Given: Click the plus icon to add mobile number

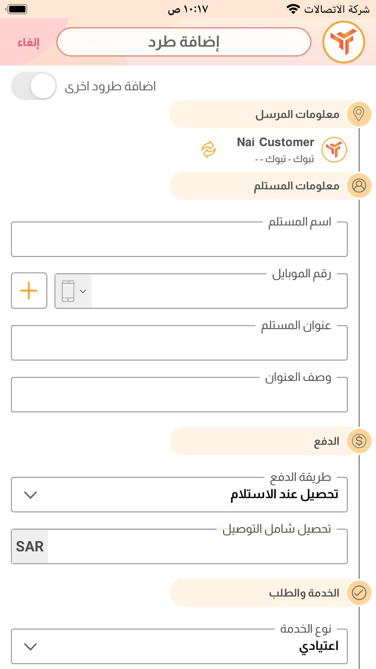Looking at the screenshot, I should (x=29, y=290).
